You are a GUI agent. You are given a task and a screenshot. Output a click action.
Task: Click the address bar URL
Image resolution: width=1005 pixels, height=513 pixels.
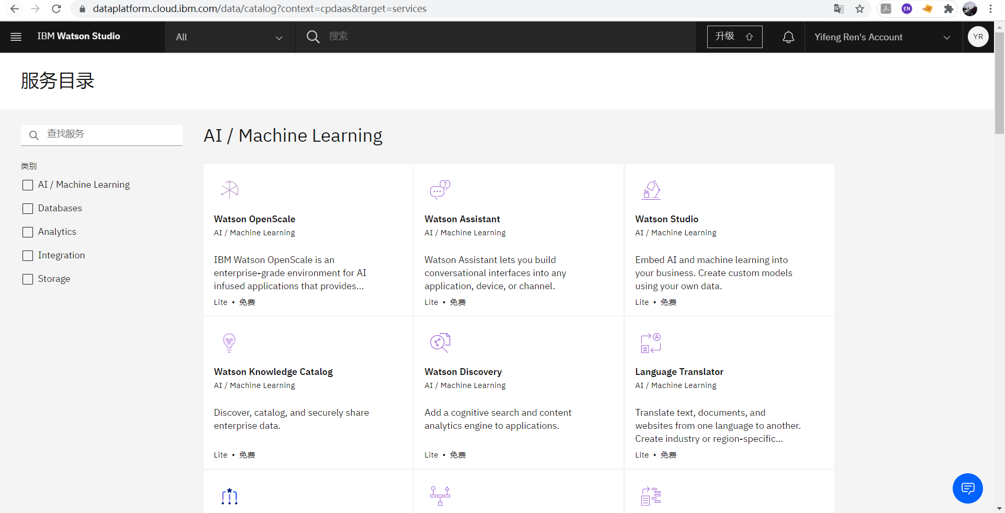pyautogui.click(x=260, y=8)
